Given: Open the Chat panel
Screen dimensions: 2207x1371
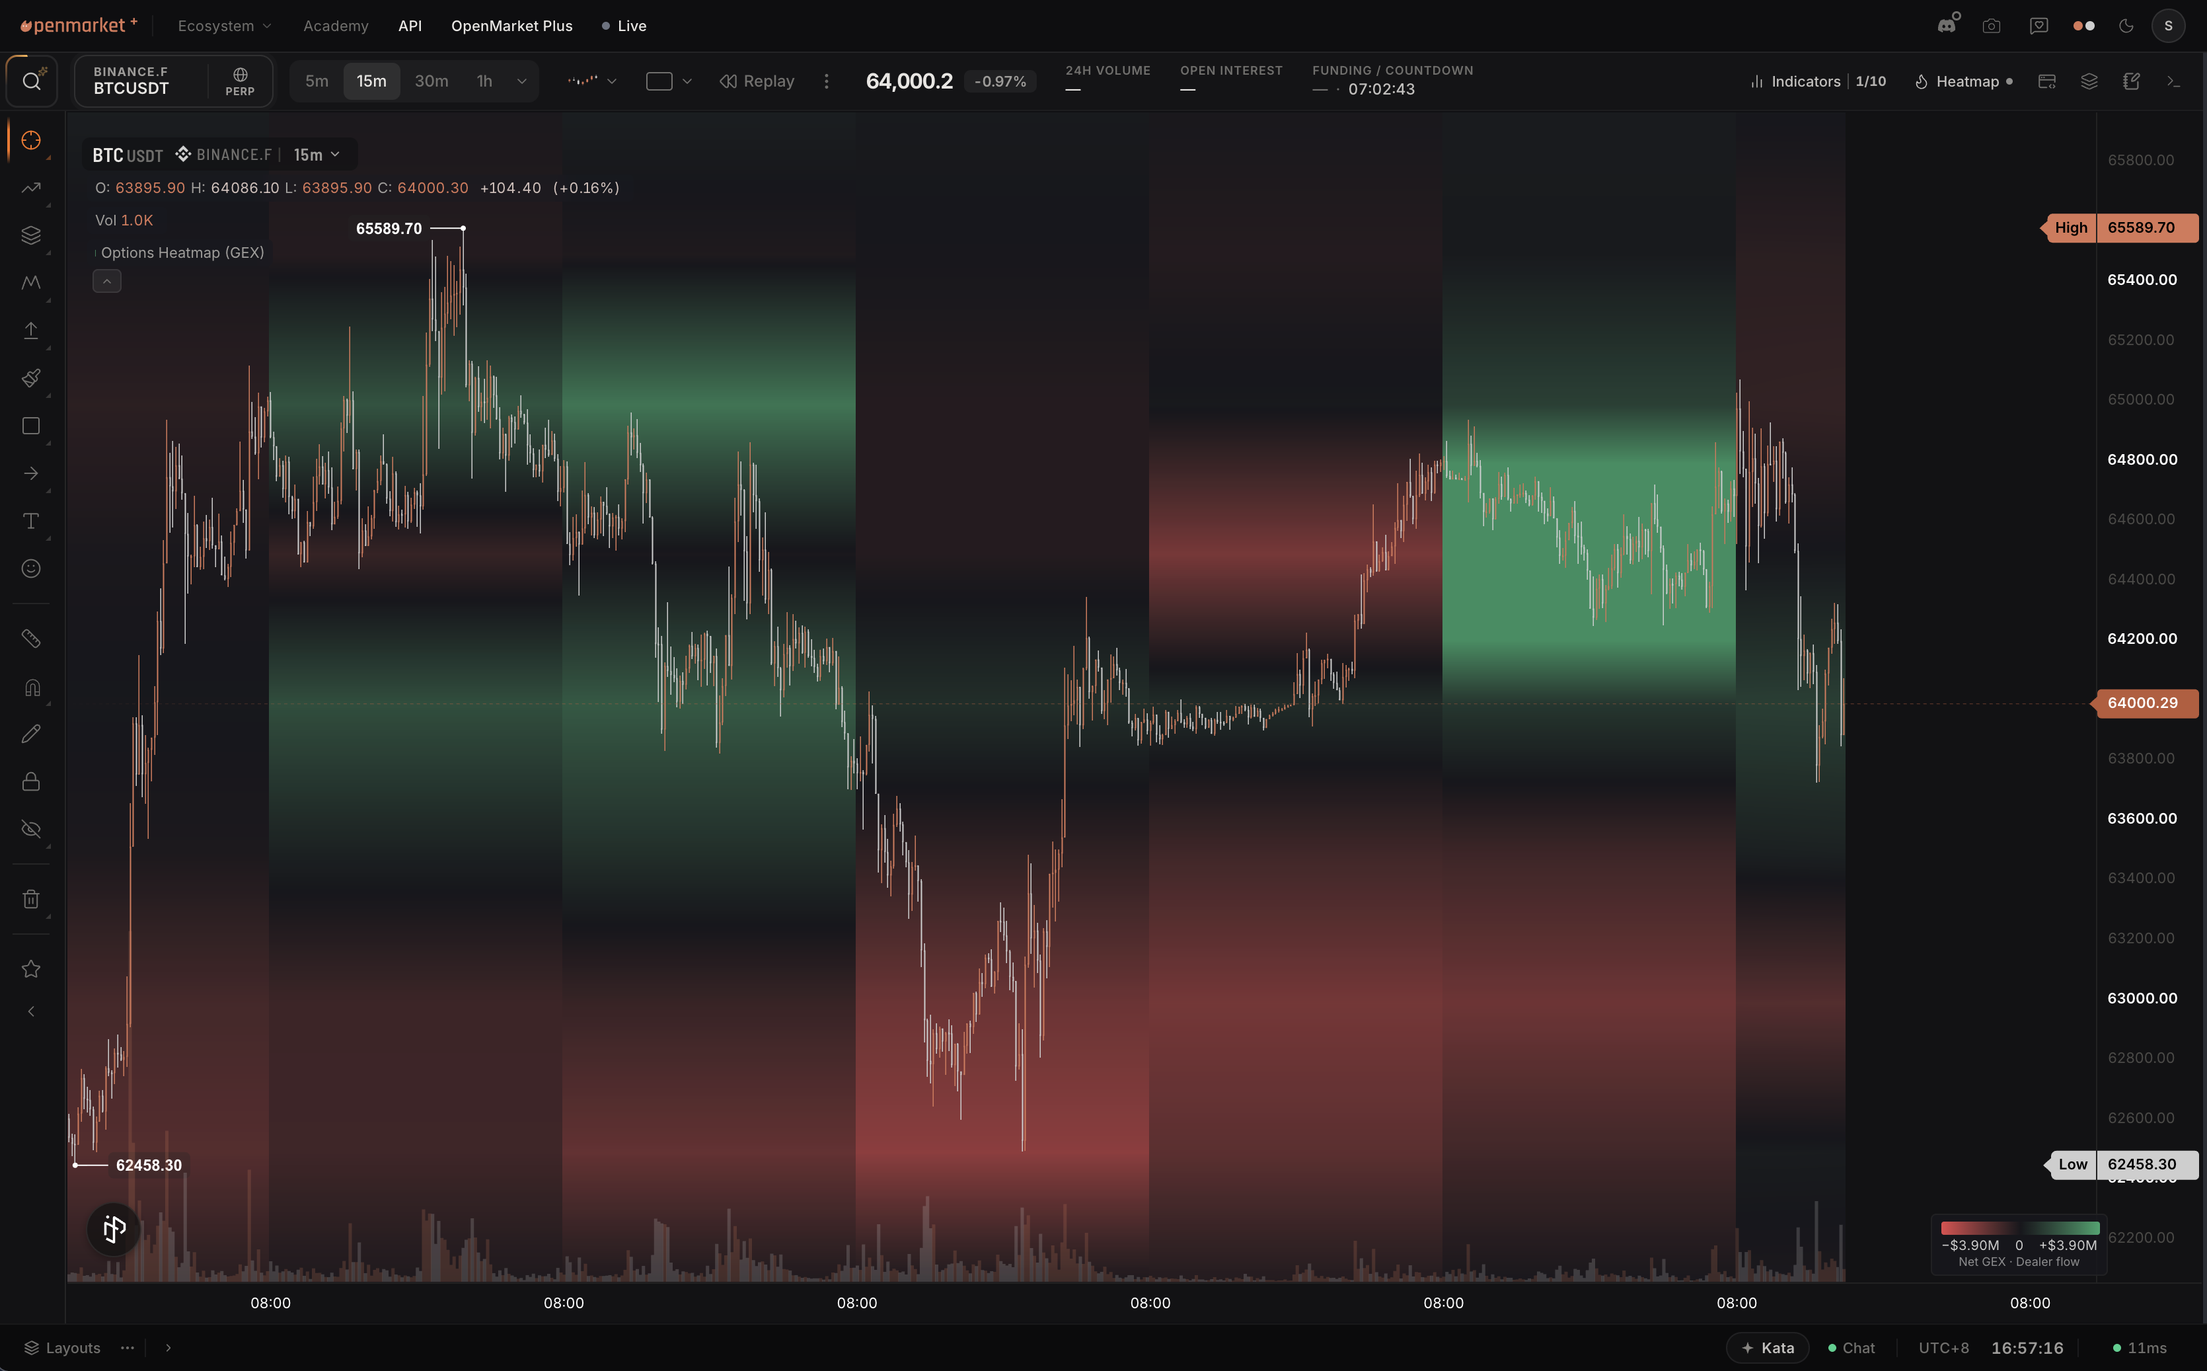Looking at the screenshot, I should point(1852,1347).
